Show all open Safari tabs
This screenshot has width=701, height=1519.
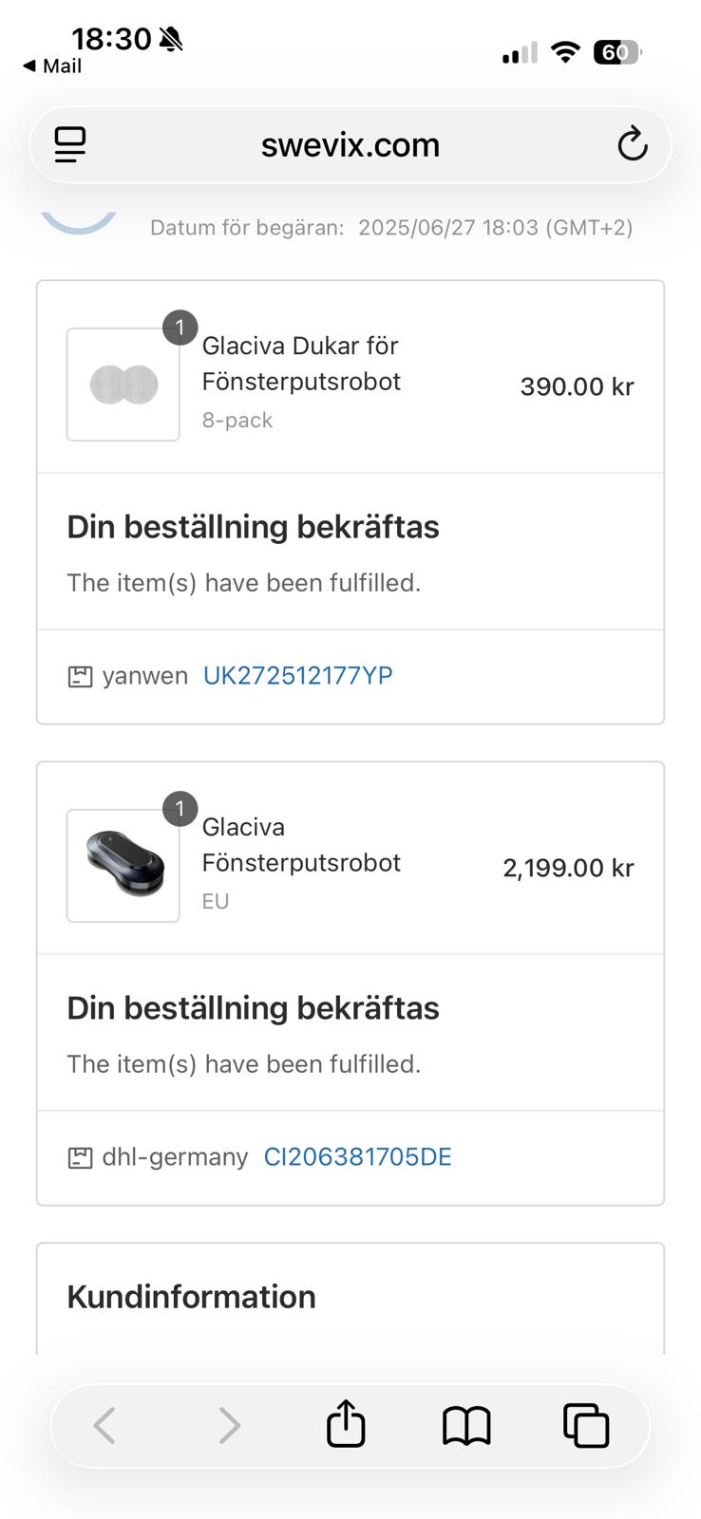coord(586,1425)
